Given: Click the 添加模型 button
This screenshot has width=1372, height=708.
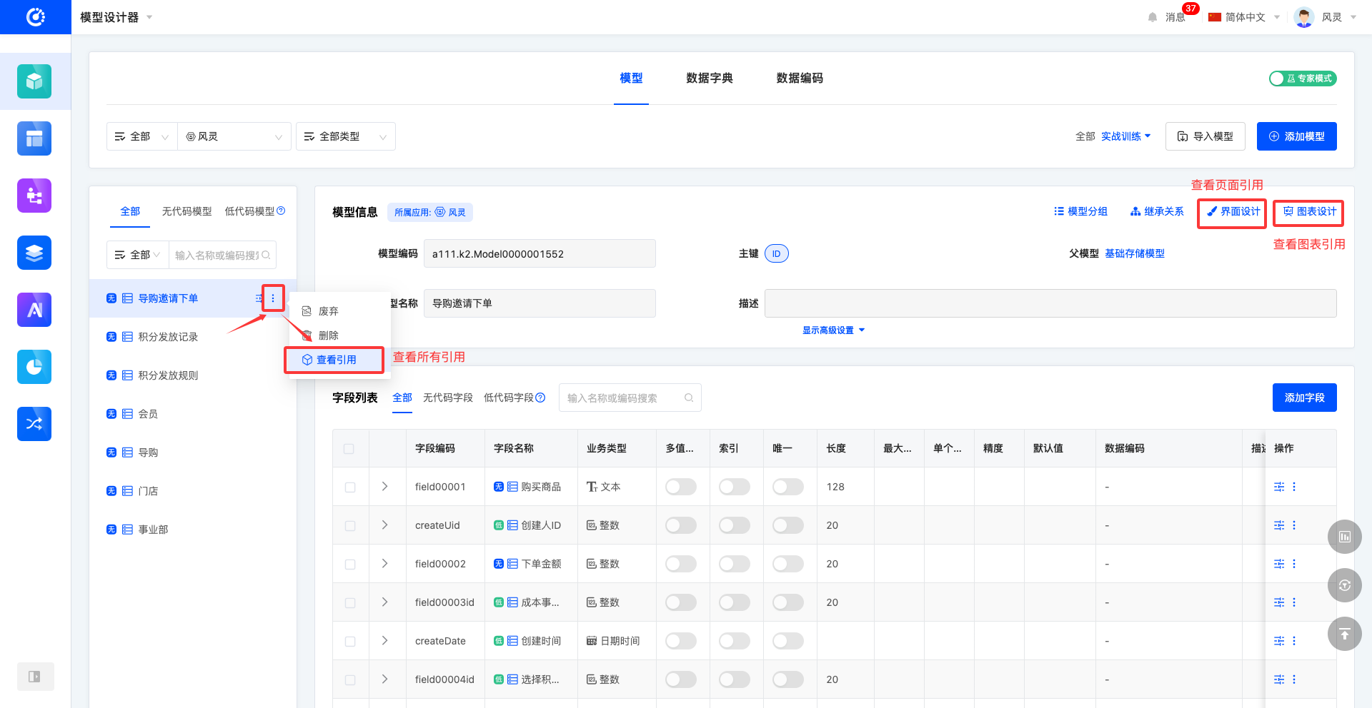Looking at the screenshot, I should [1297, 136].
